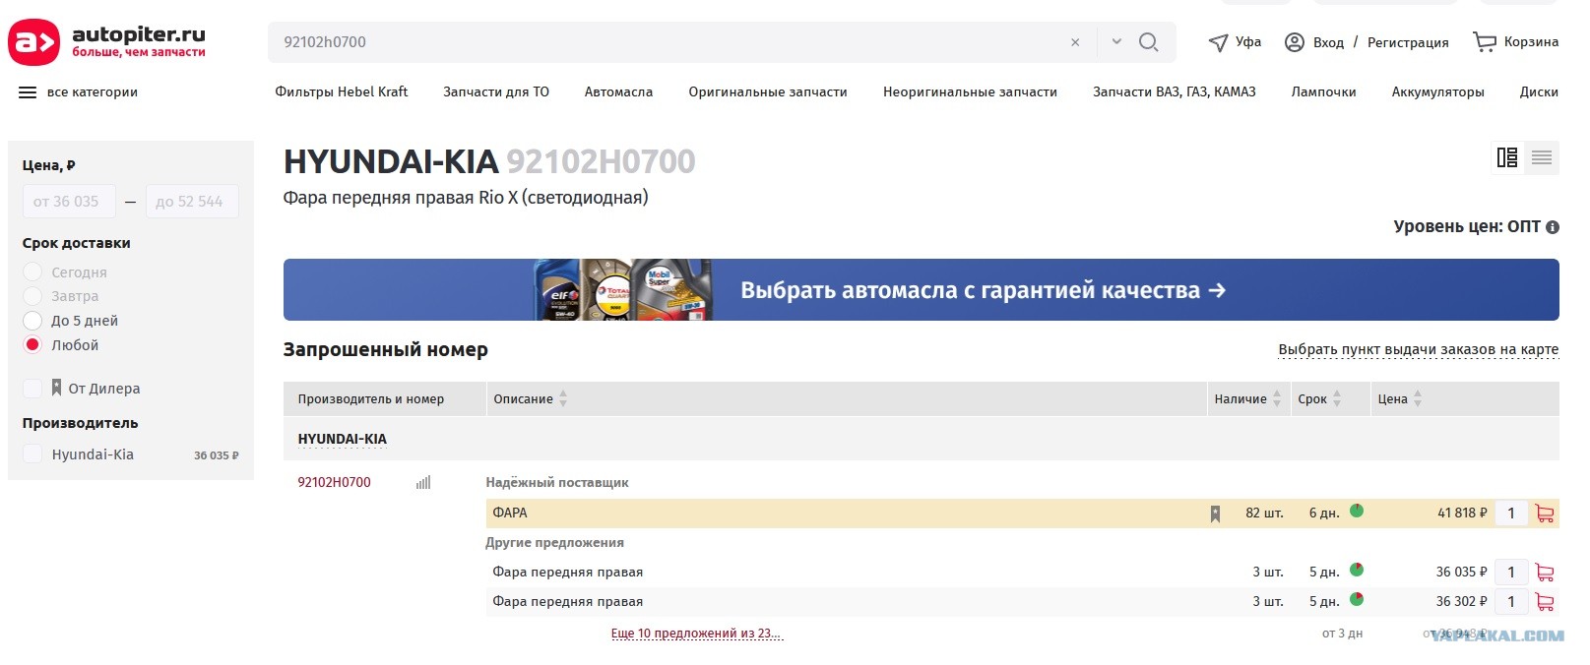The image size is (1590, 665).
Task: Set minimum price field от 36 035
Action: click(69, 202)
